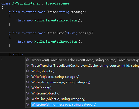The width and height of the screenshot is (139, 109).
Task: Click cube icon by Write(object o, string category)
Action: point(27,76)
